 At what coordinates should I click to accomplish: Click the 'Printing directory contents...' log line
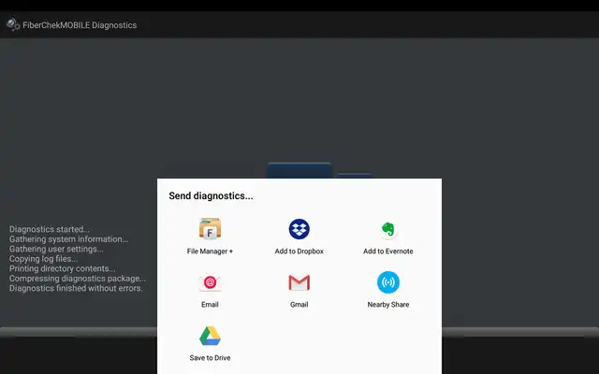coord(63,268)
